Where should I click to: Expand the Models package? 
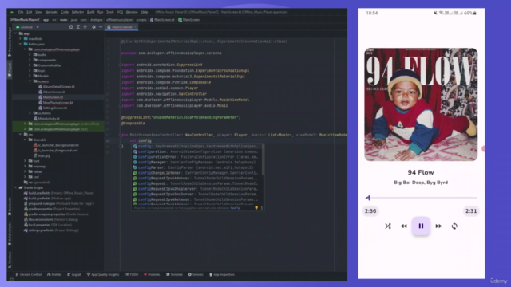[30, 76]
